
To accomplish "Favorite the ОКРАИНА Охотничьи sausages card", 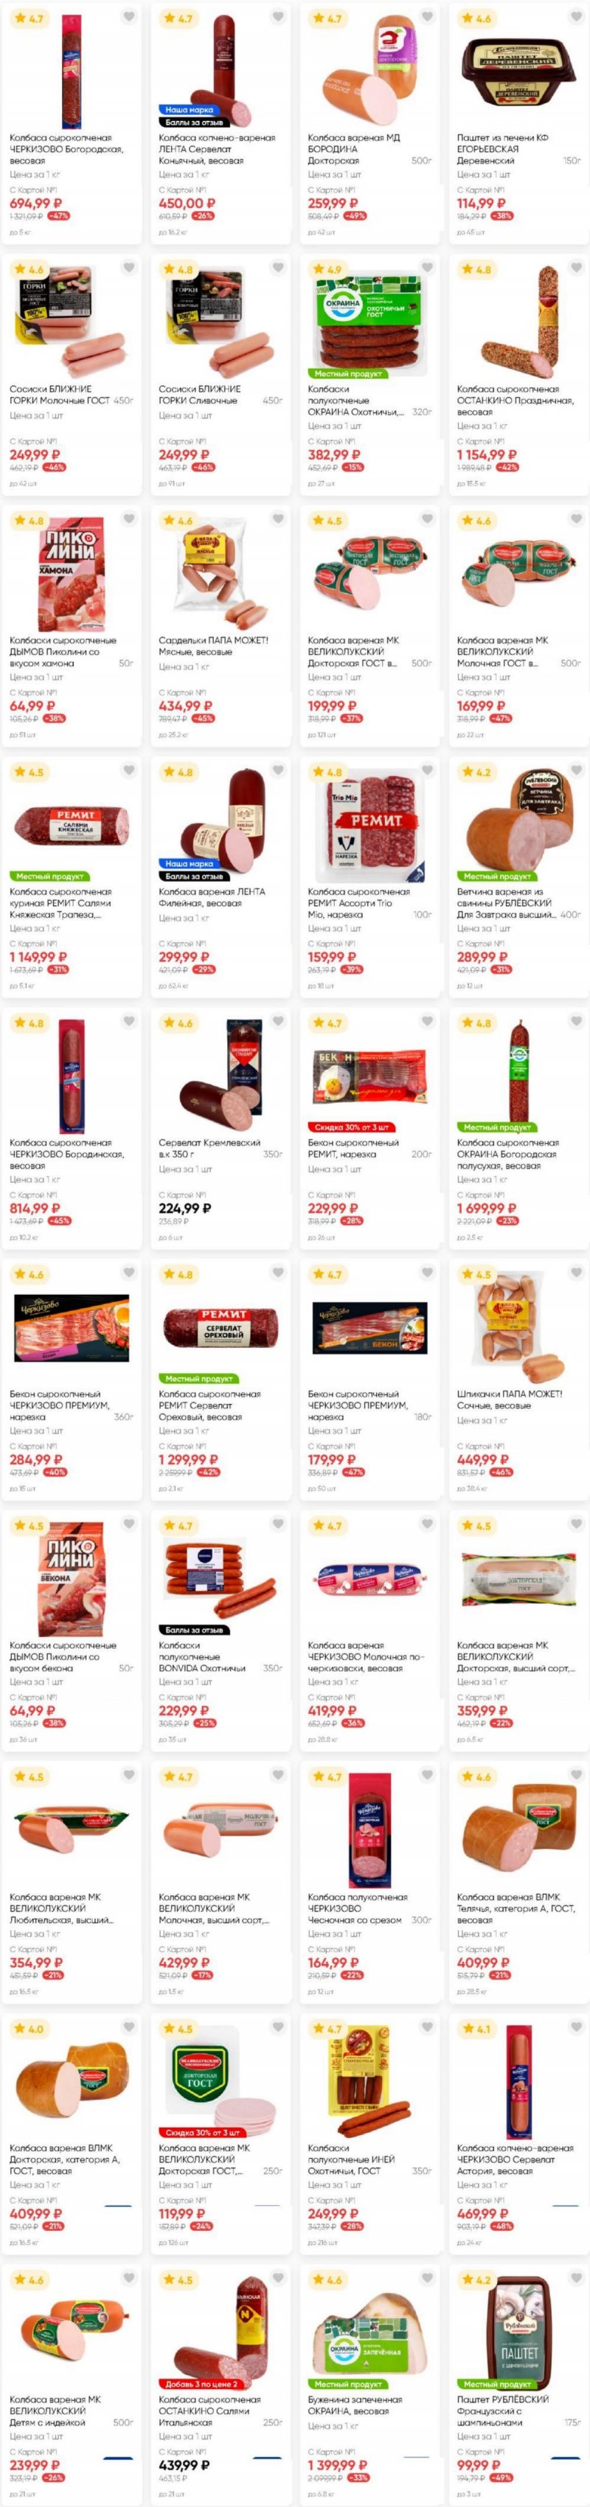I will [428, 268].
